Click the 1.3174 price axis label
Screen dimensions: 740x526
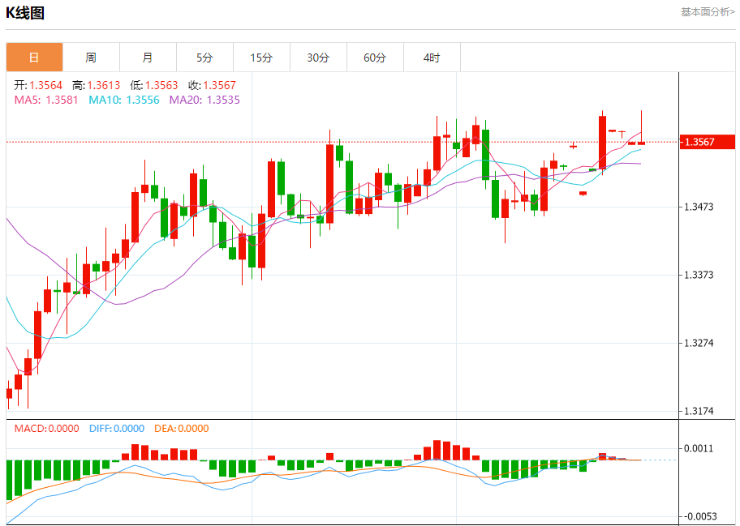pyautogui.click(x=699, y=411)
